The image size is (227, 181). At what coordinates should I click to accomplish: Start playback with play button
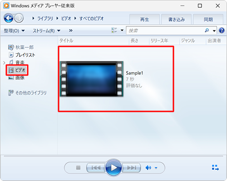pos(113,167)
